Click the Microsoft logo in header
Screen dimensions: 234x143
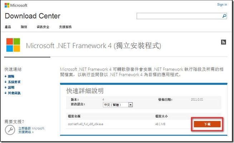[16, 5]
